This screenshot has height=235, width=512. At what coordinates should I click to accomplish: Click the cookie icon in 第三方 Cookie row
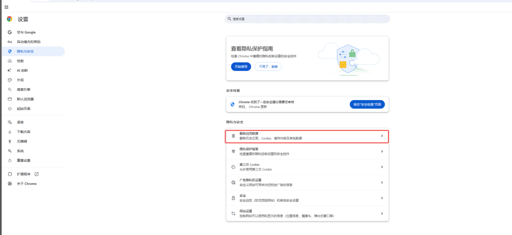click(233, 167)
